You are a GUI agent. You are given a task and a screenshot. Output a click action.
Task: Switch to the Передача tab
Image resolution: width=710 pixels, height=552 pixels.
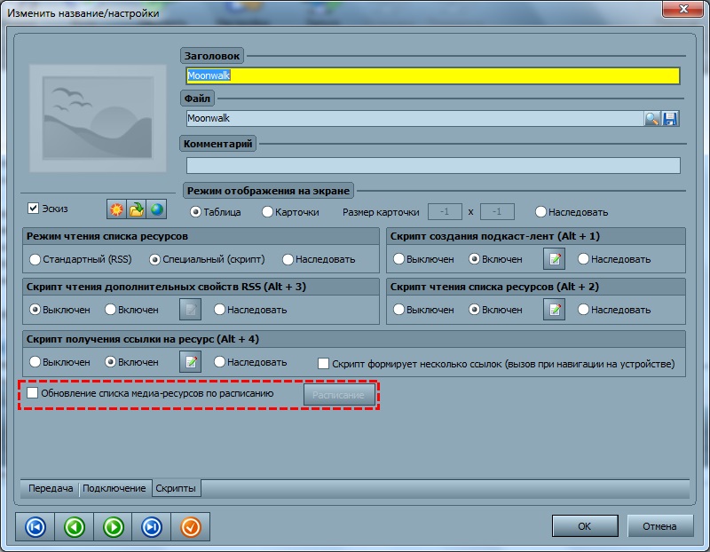coord(51,489)
